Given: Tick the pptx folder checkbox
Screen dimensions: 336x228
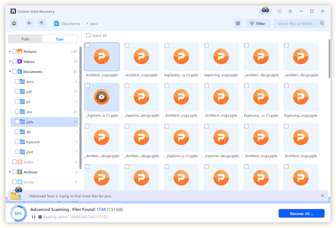Looking at the screenshot, I should click(x=17, y=122).
